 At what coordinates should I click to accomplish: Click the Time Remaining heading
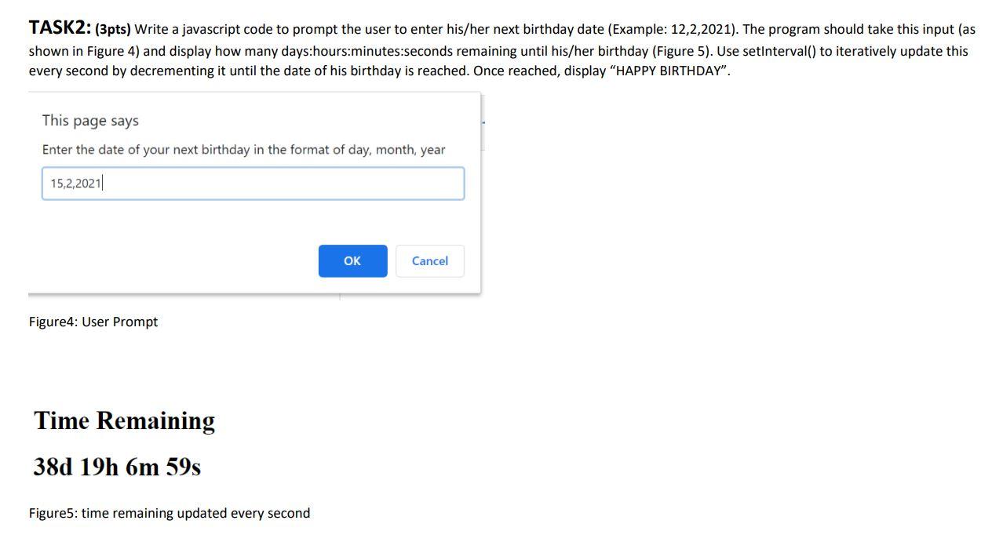[x=123, y=420]
